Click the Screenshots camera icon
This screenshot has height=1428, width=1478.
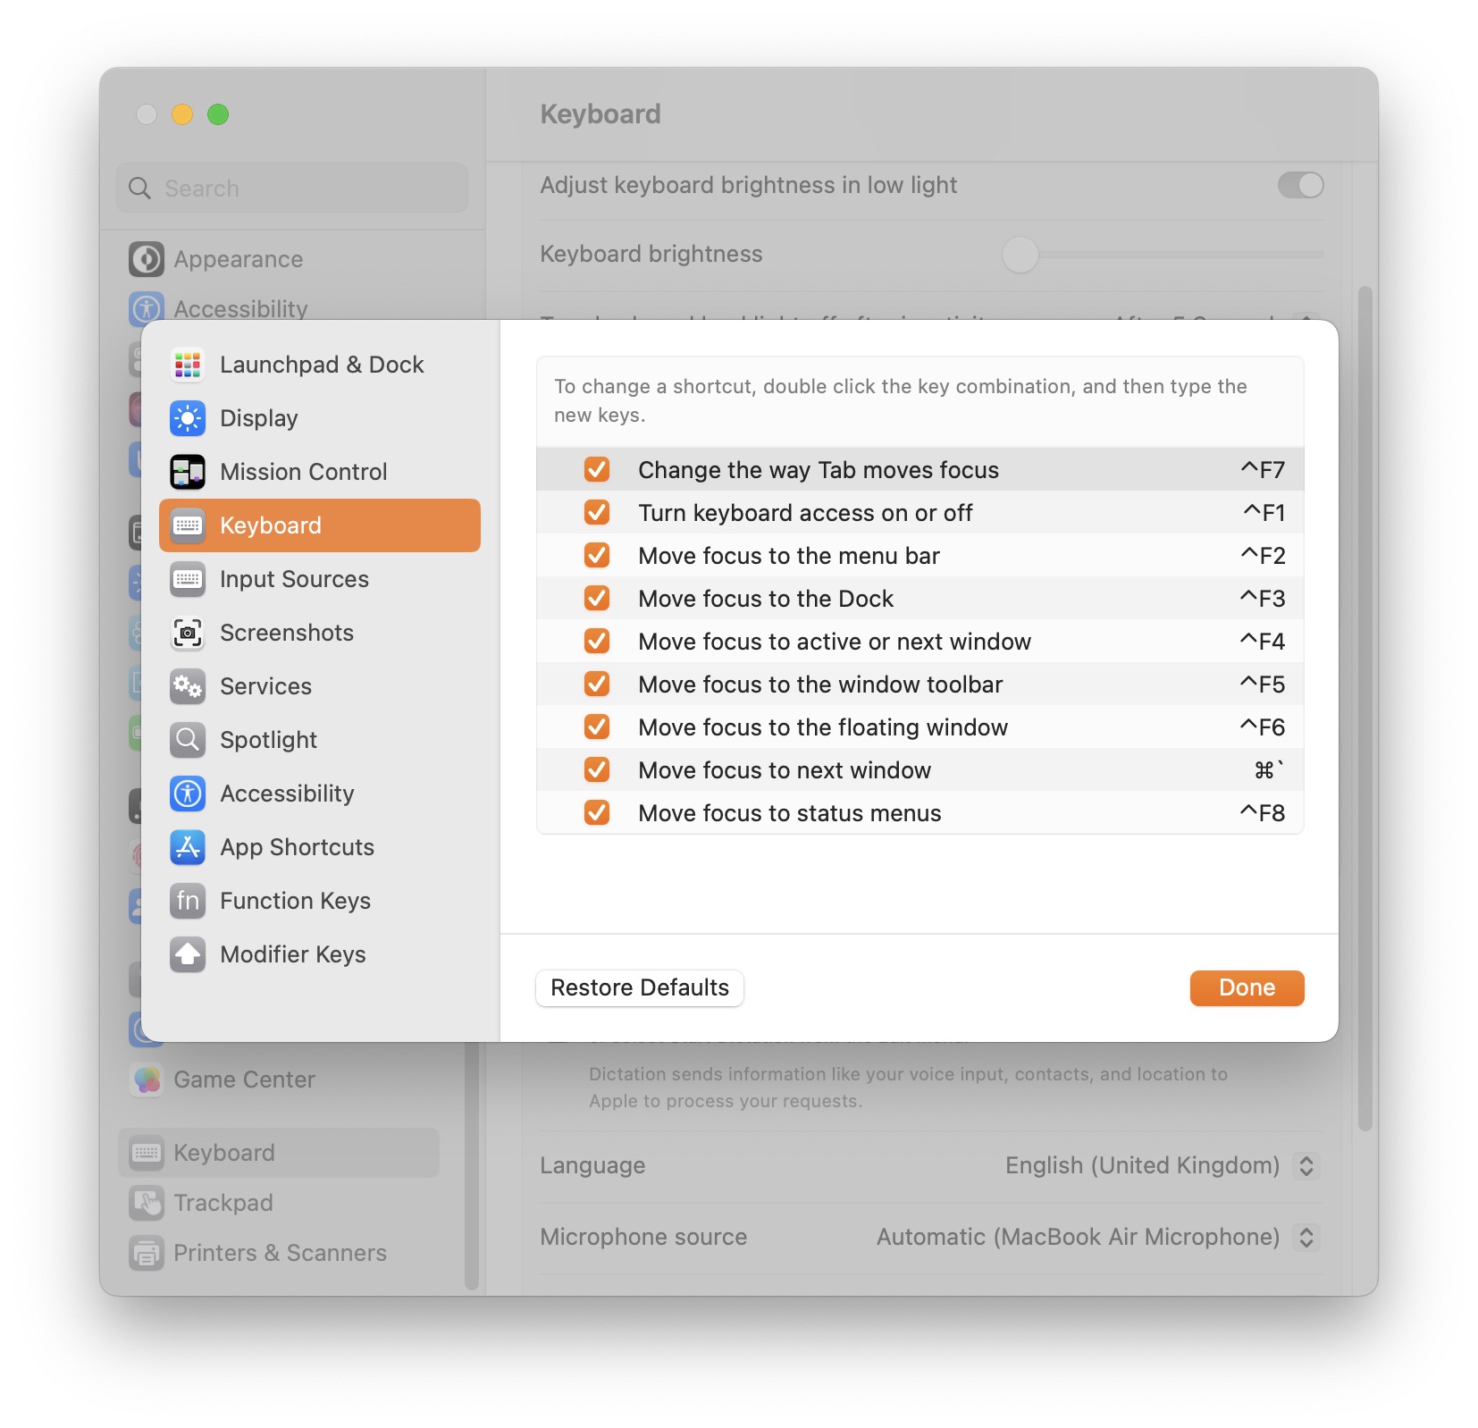(188, 633)
